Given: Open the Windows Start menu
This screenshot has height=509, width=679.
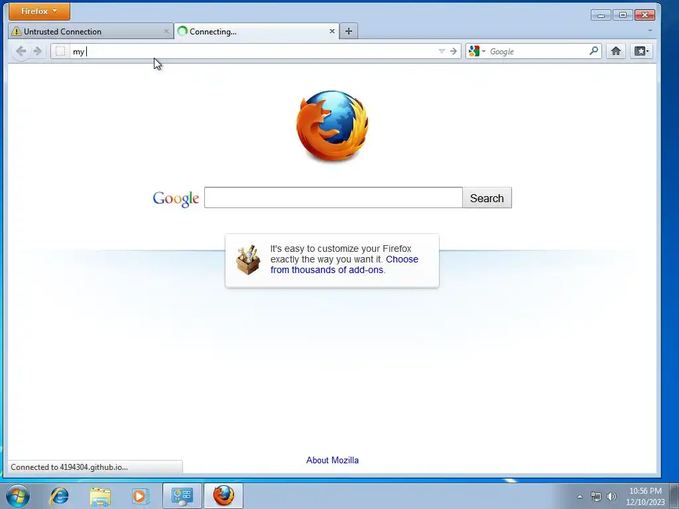Looking at the screenshot, I should click(18, 496).
